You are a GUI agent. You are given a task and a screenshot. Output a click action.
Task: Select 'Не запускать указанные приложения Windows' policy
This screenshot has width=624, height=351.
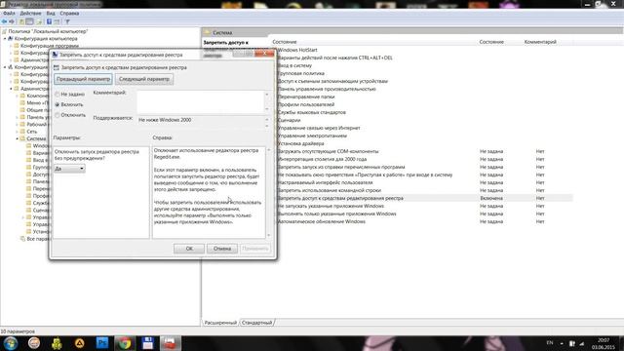[331, 206]
